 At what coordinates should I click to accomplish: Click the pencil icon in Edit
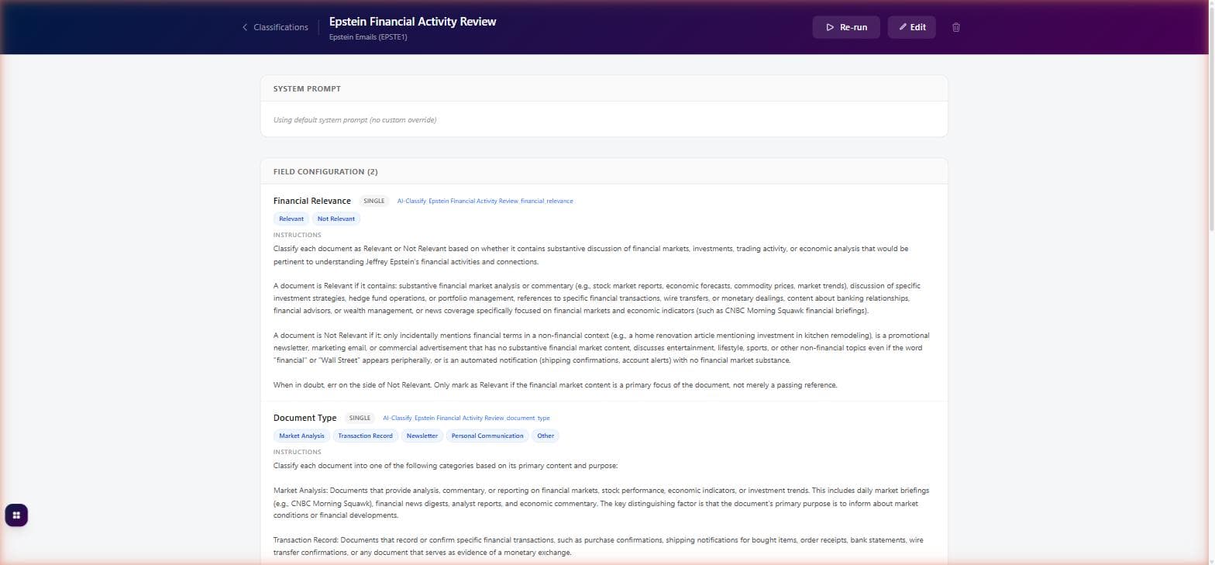pos(902,27)
